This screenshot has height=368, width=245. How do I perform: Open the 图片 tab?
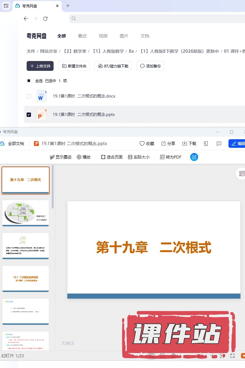coord(124,36)
